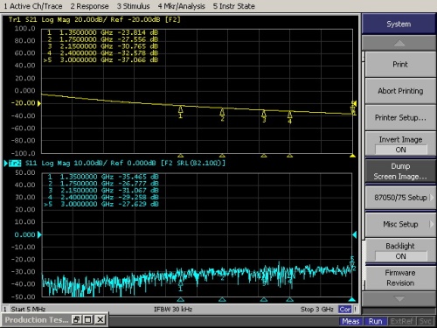Select the Tr2 S11 trace label
This screenshot has width=437, height=328.
23,163
